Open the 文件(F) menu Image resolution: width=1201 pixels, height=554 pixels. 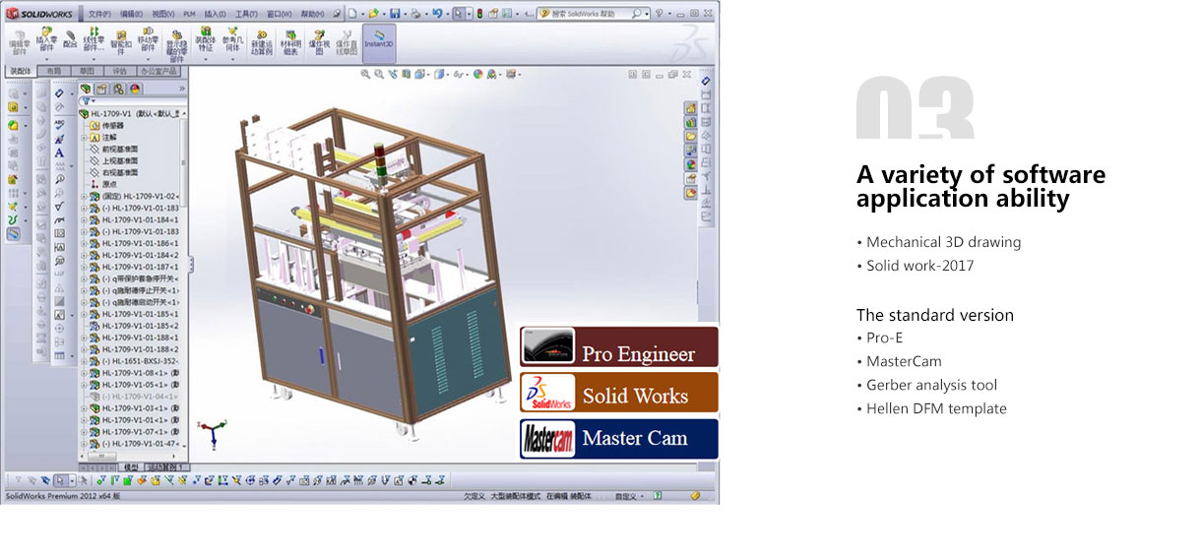99,15
